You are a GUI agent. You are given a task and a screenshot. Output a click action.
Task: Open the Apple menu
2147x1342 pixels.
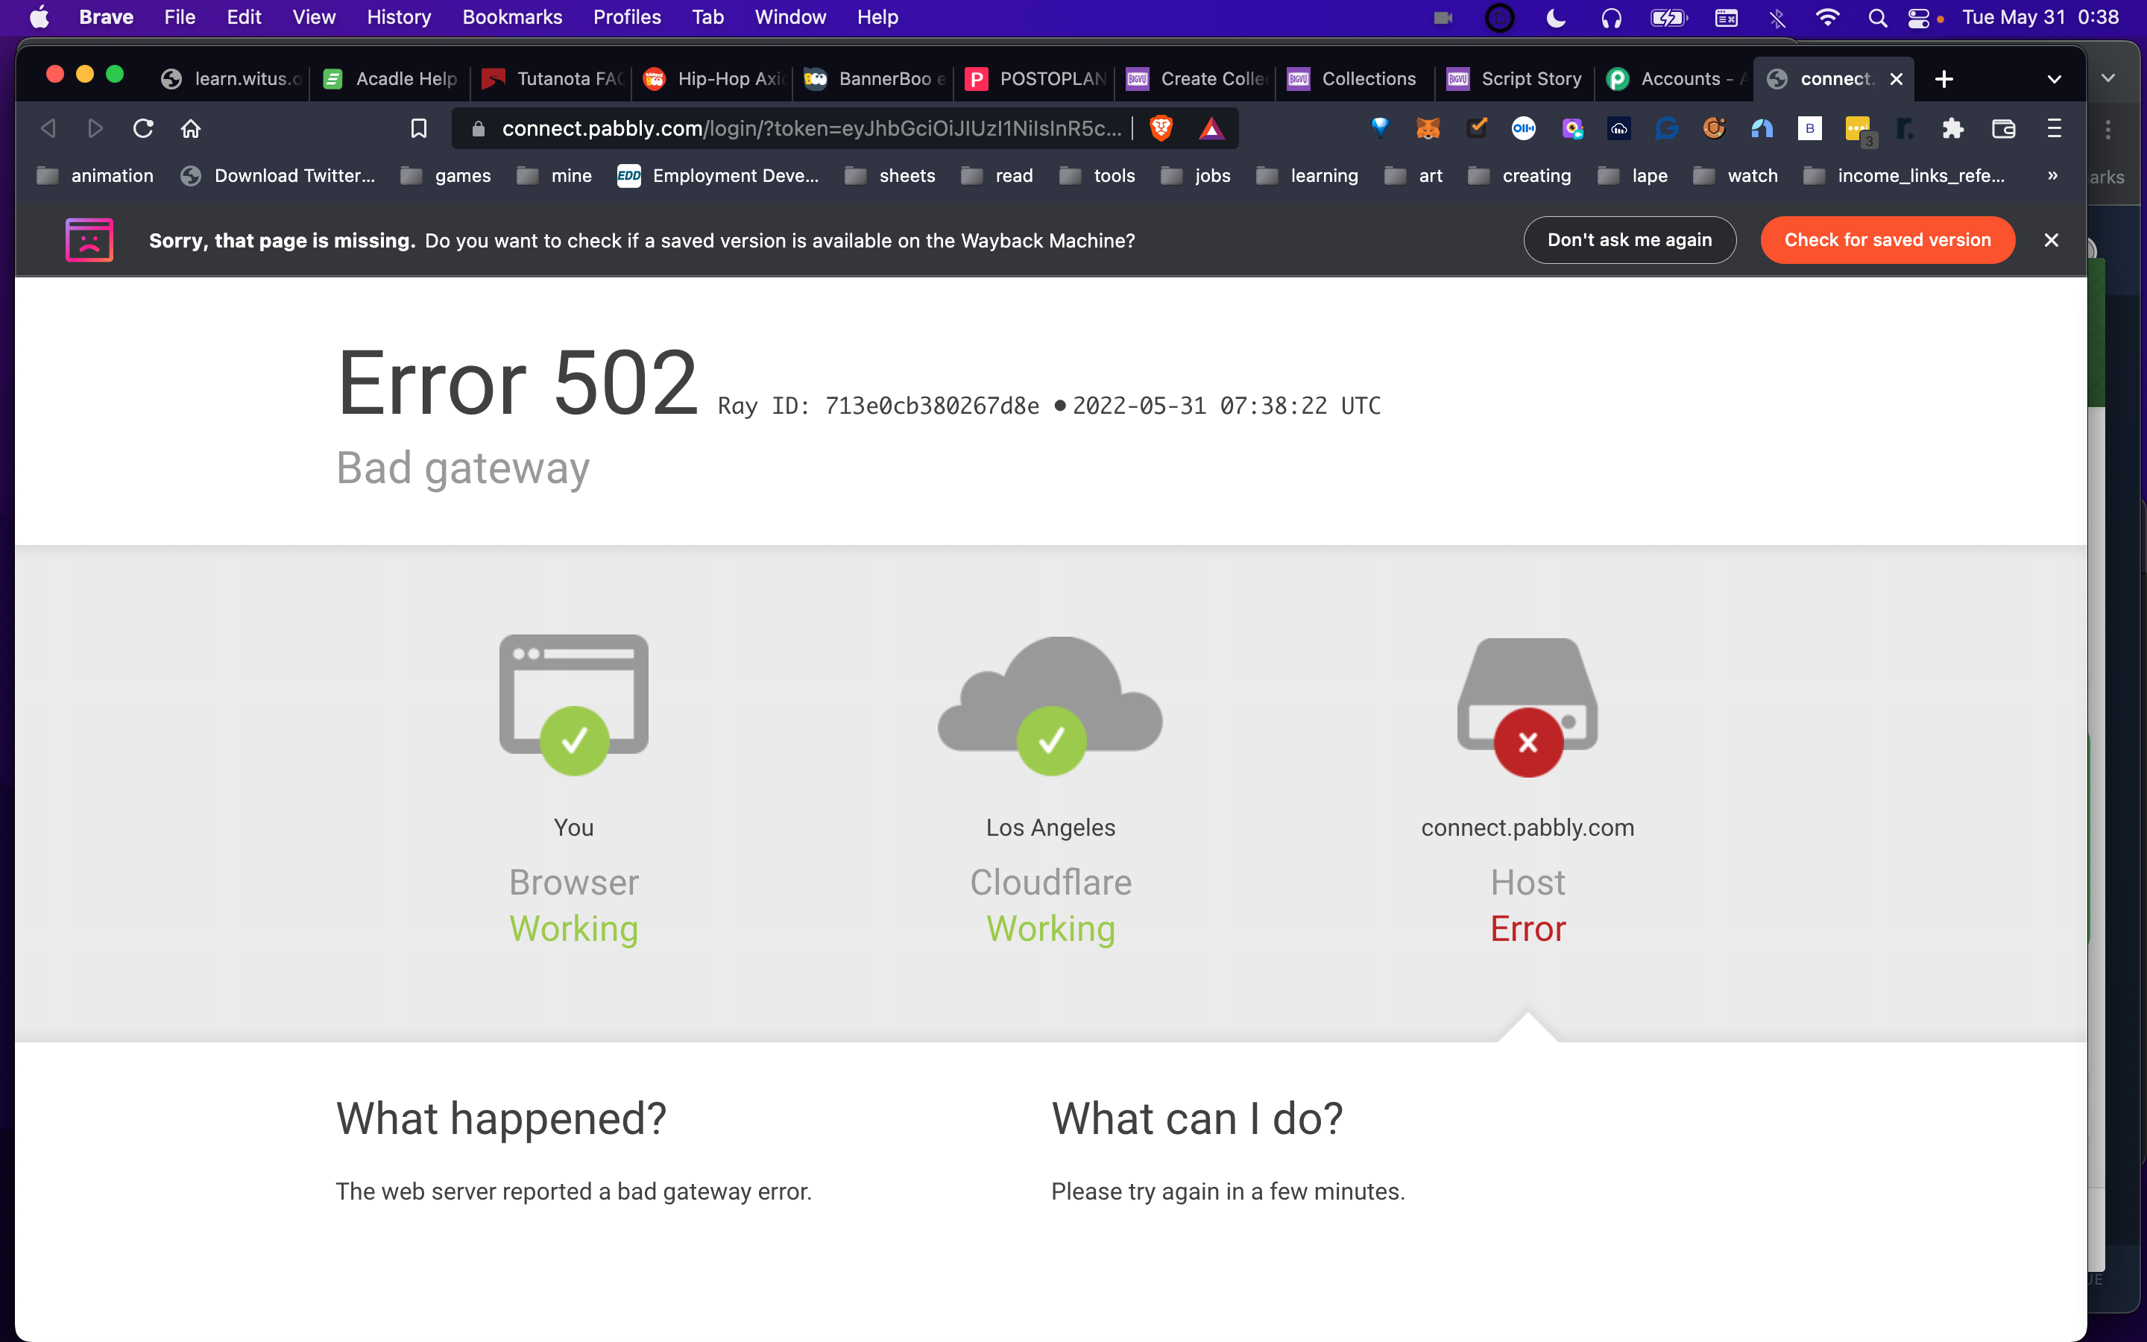point(40,18)
